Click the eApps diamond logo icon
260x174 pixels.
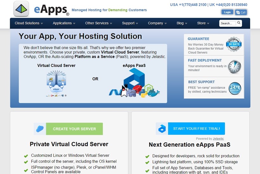click(x=21, y=9)
